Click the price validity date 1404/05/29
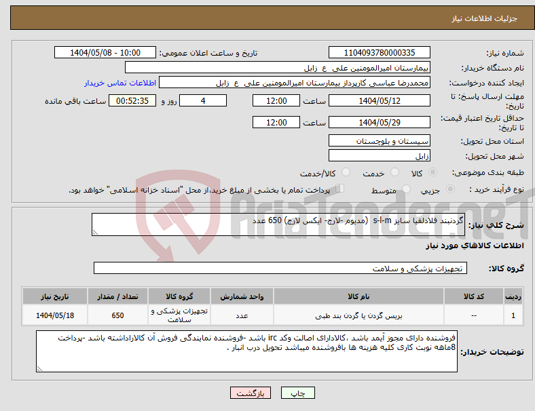This screenshot has height=411, width=535. click(379, 122)
